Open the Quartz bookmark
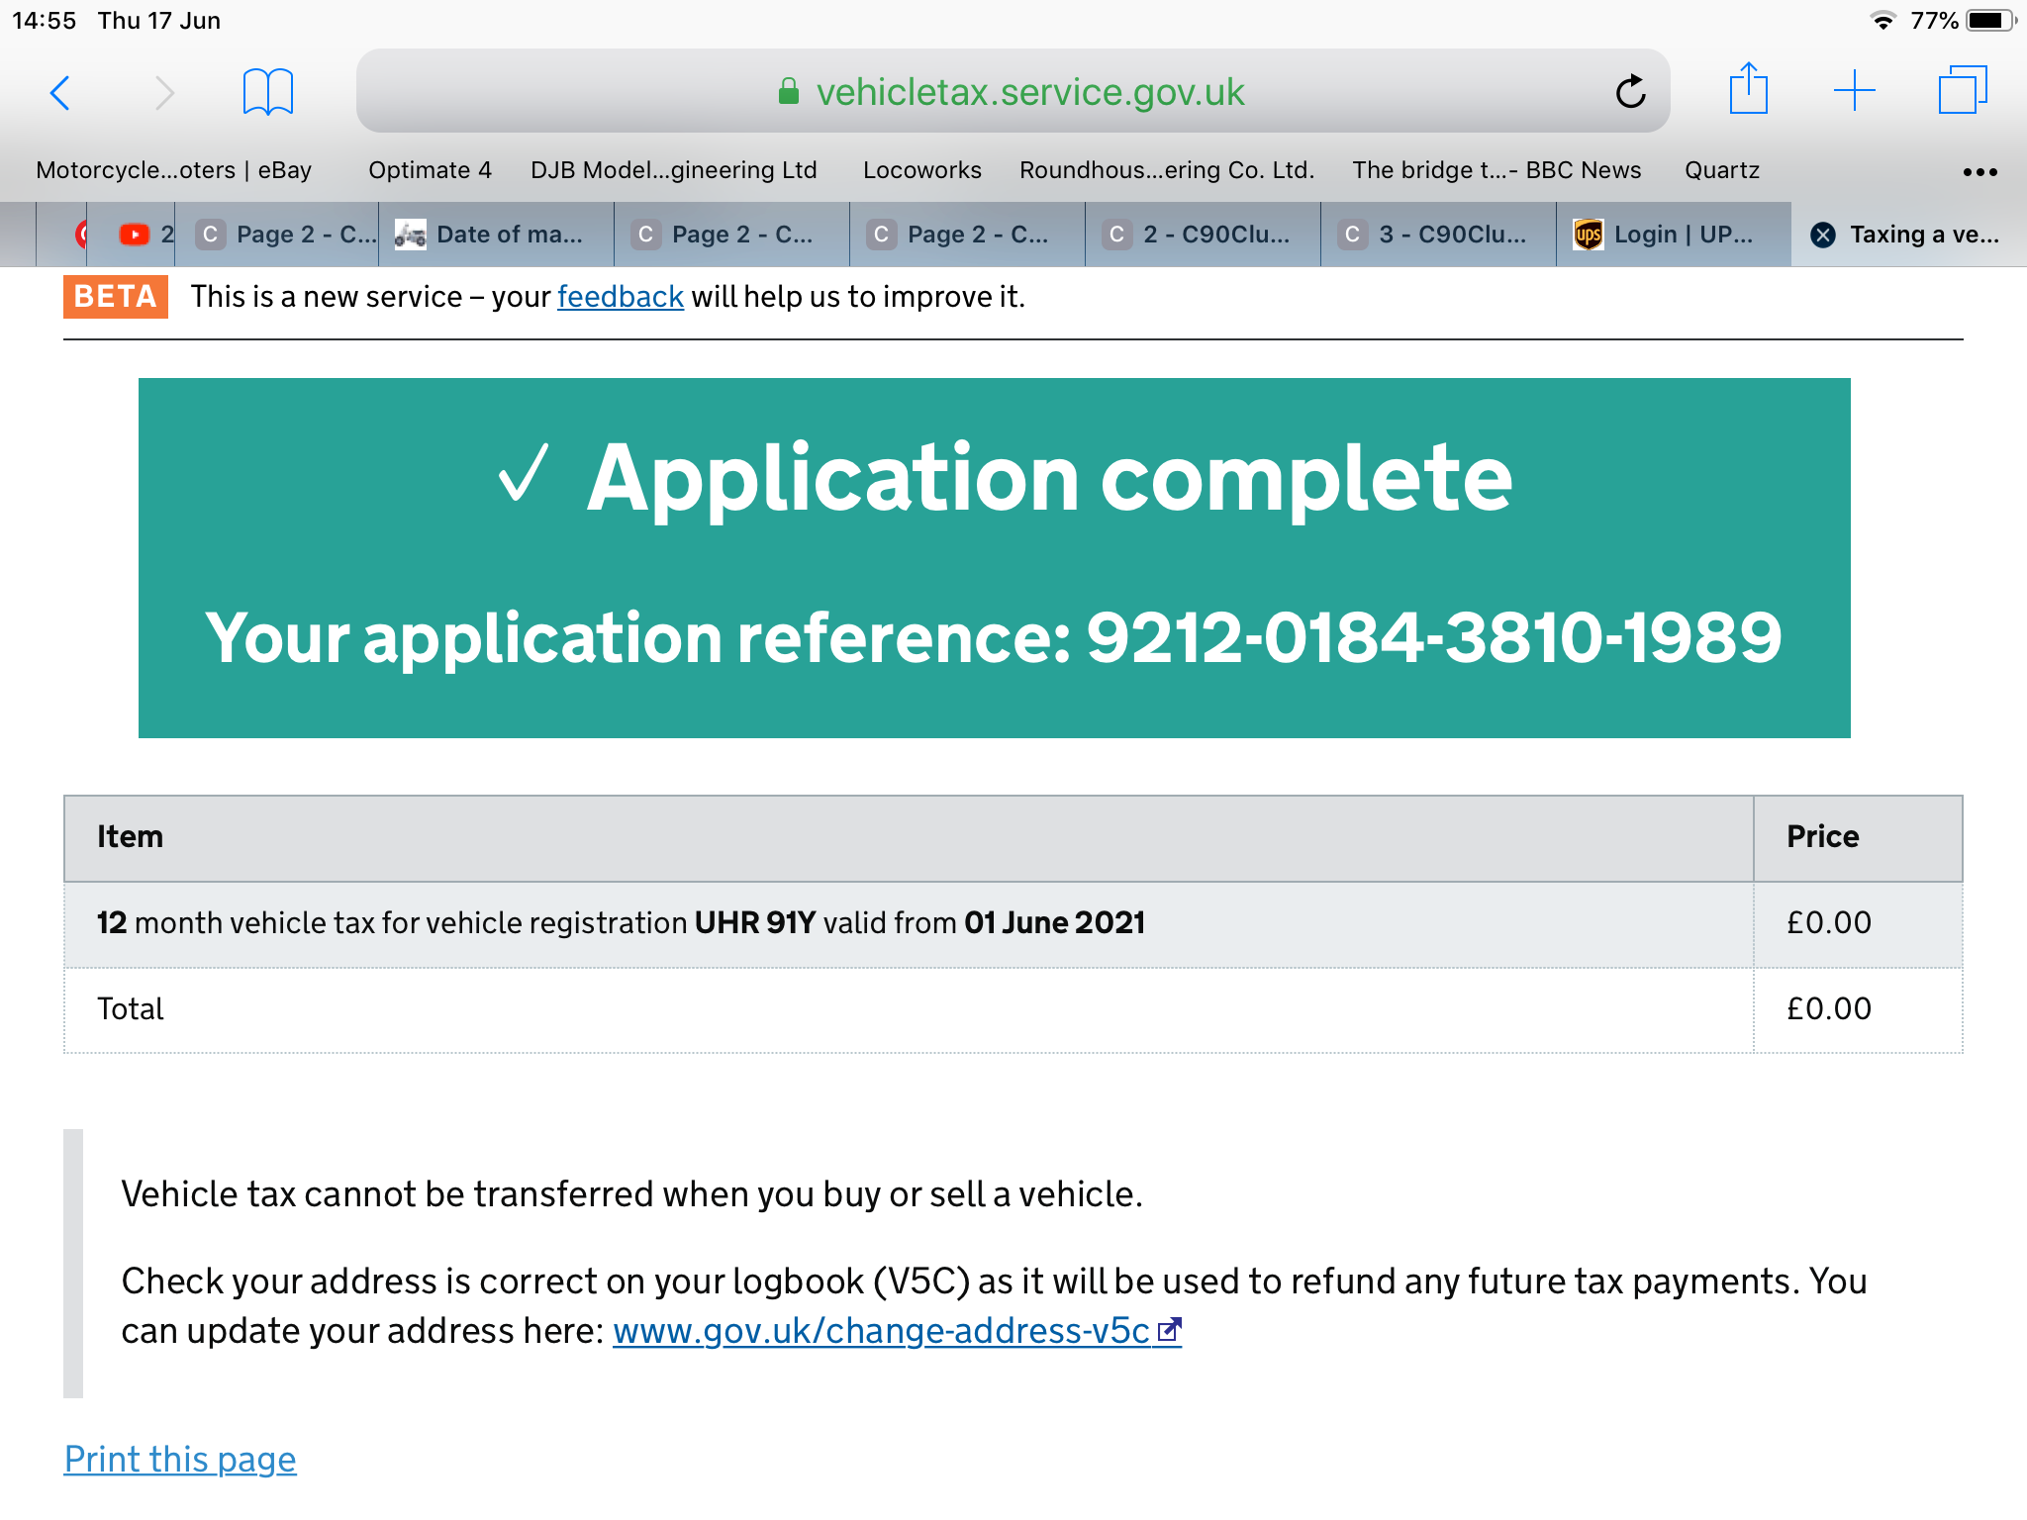The width and height of the screenshot is (2027, 1520). click(1721, 170)
